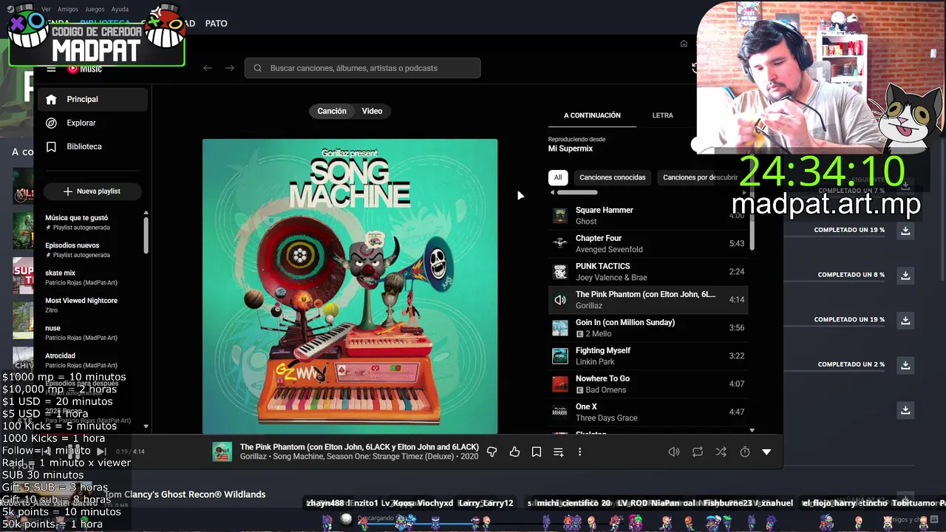The height and width of the screenshot is (532, 946).
Task: Switch to Canción mode
Action: coord(332,111)
